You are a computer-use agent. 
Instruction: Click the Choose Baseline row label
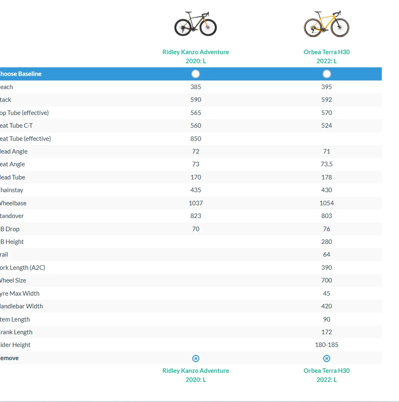21,74
